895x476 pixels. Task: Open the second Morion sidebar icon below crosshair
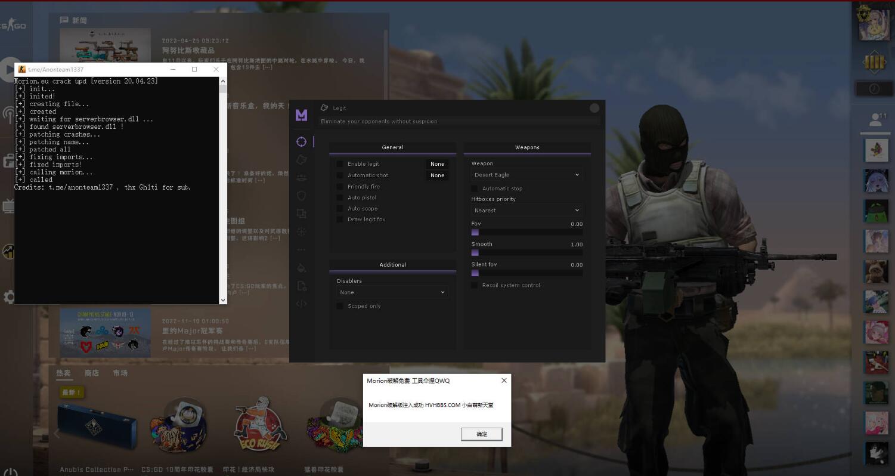click(x=302, y=159)
